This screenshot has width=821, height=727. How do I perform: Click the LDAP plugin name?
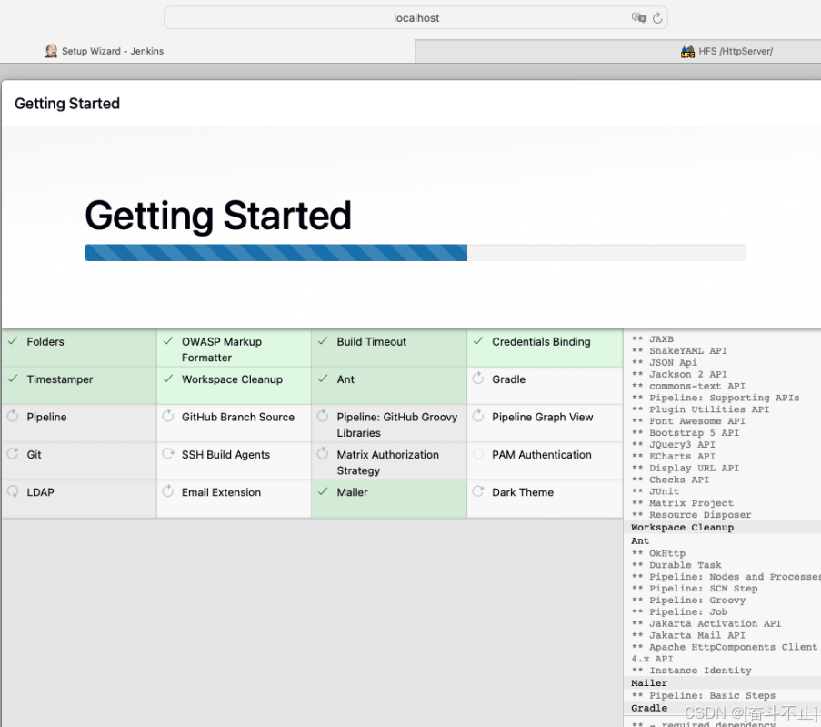point(40,492)
